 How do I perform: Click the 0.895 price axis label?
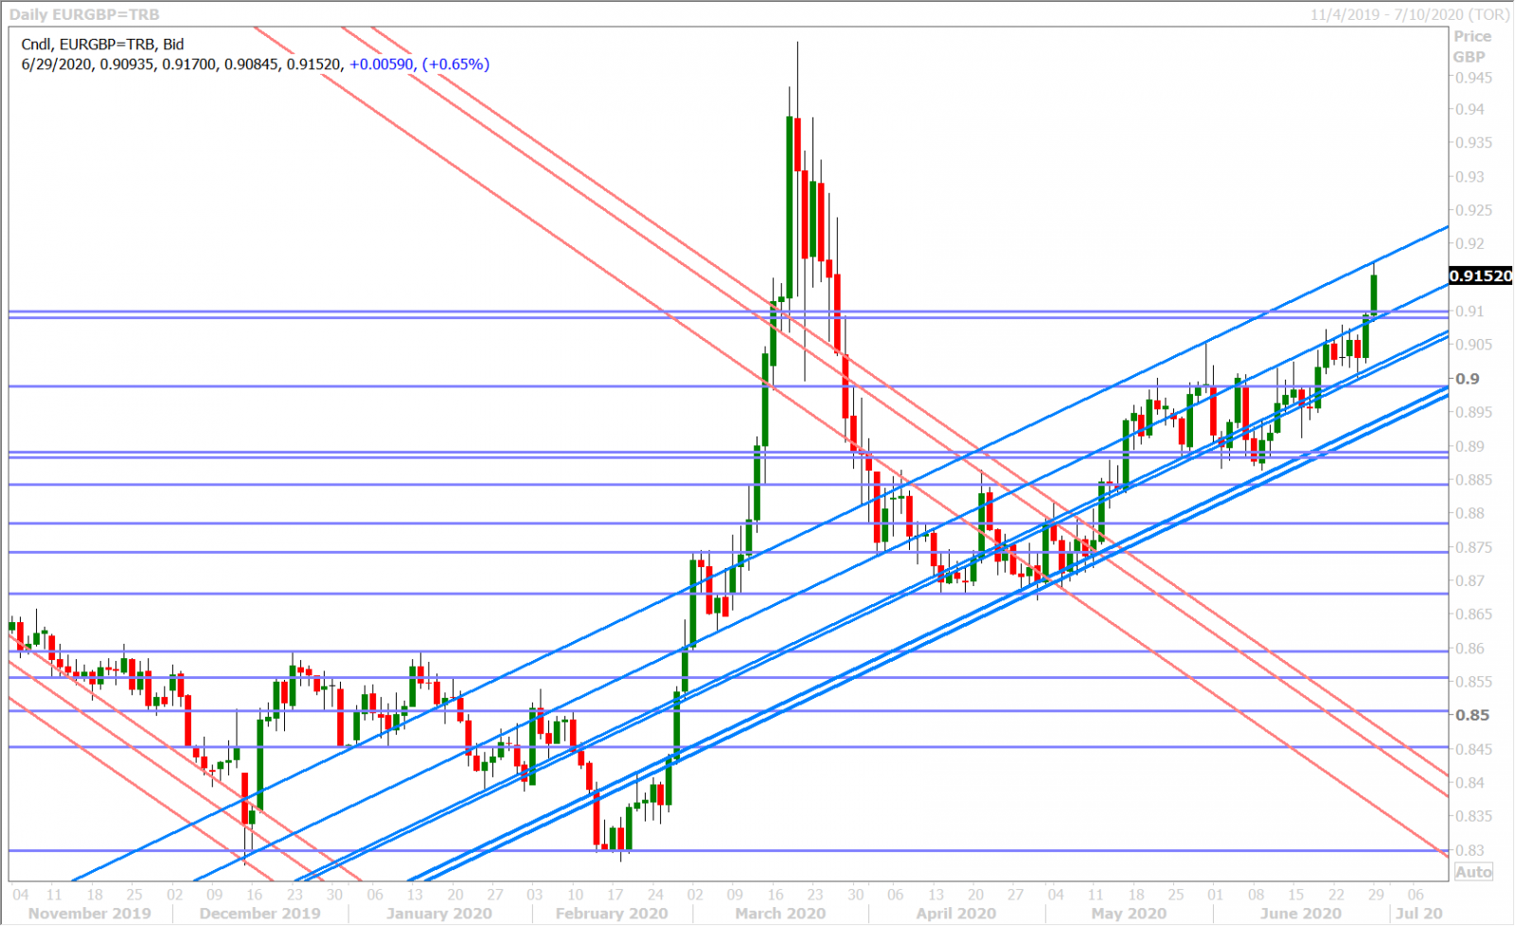(1473, 413)
